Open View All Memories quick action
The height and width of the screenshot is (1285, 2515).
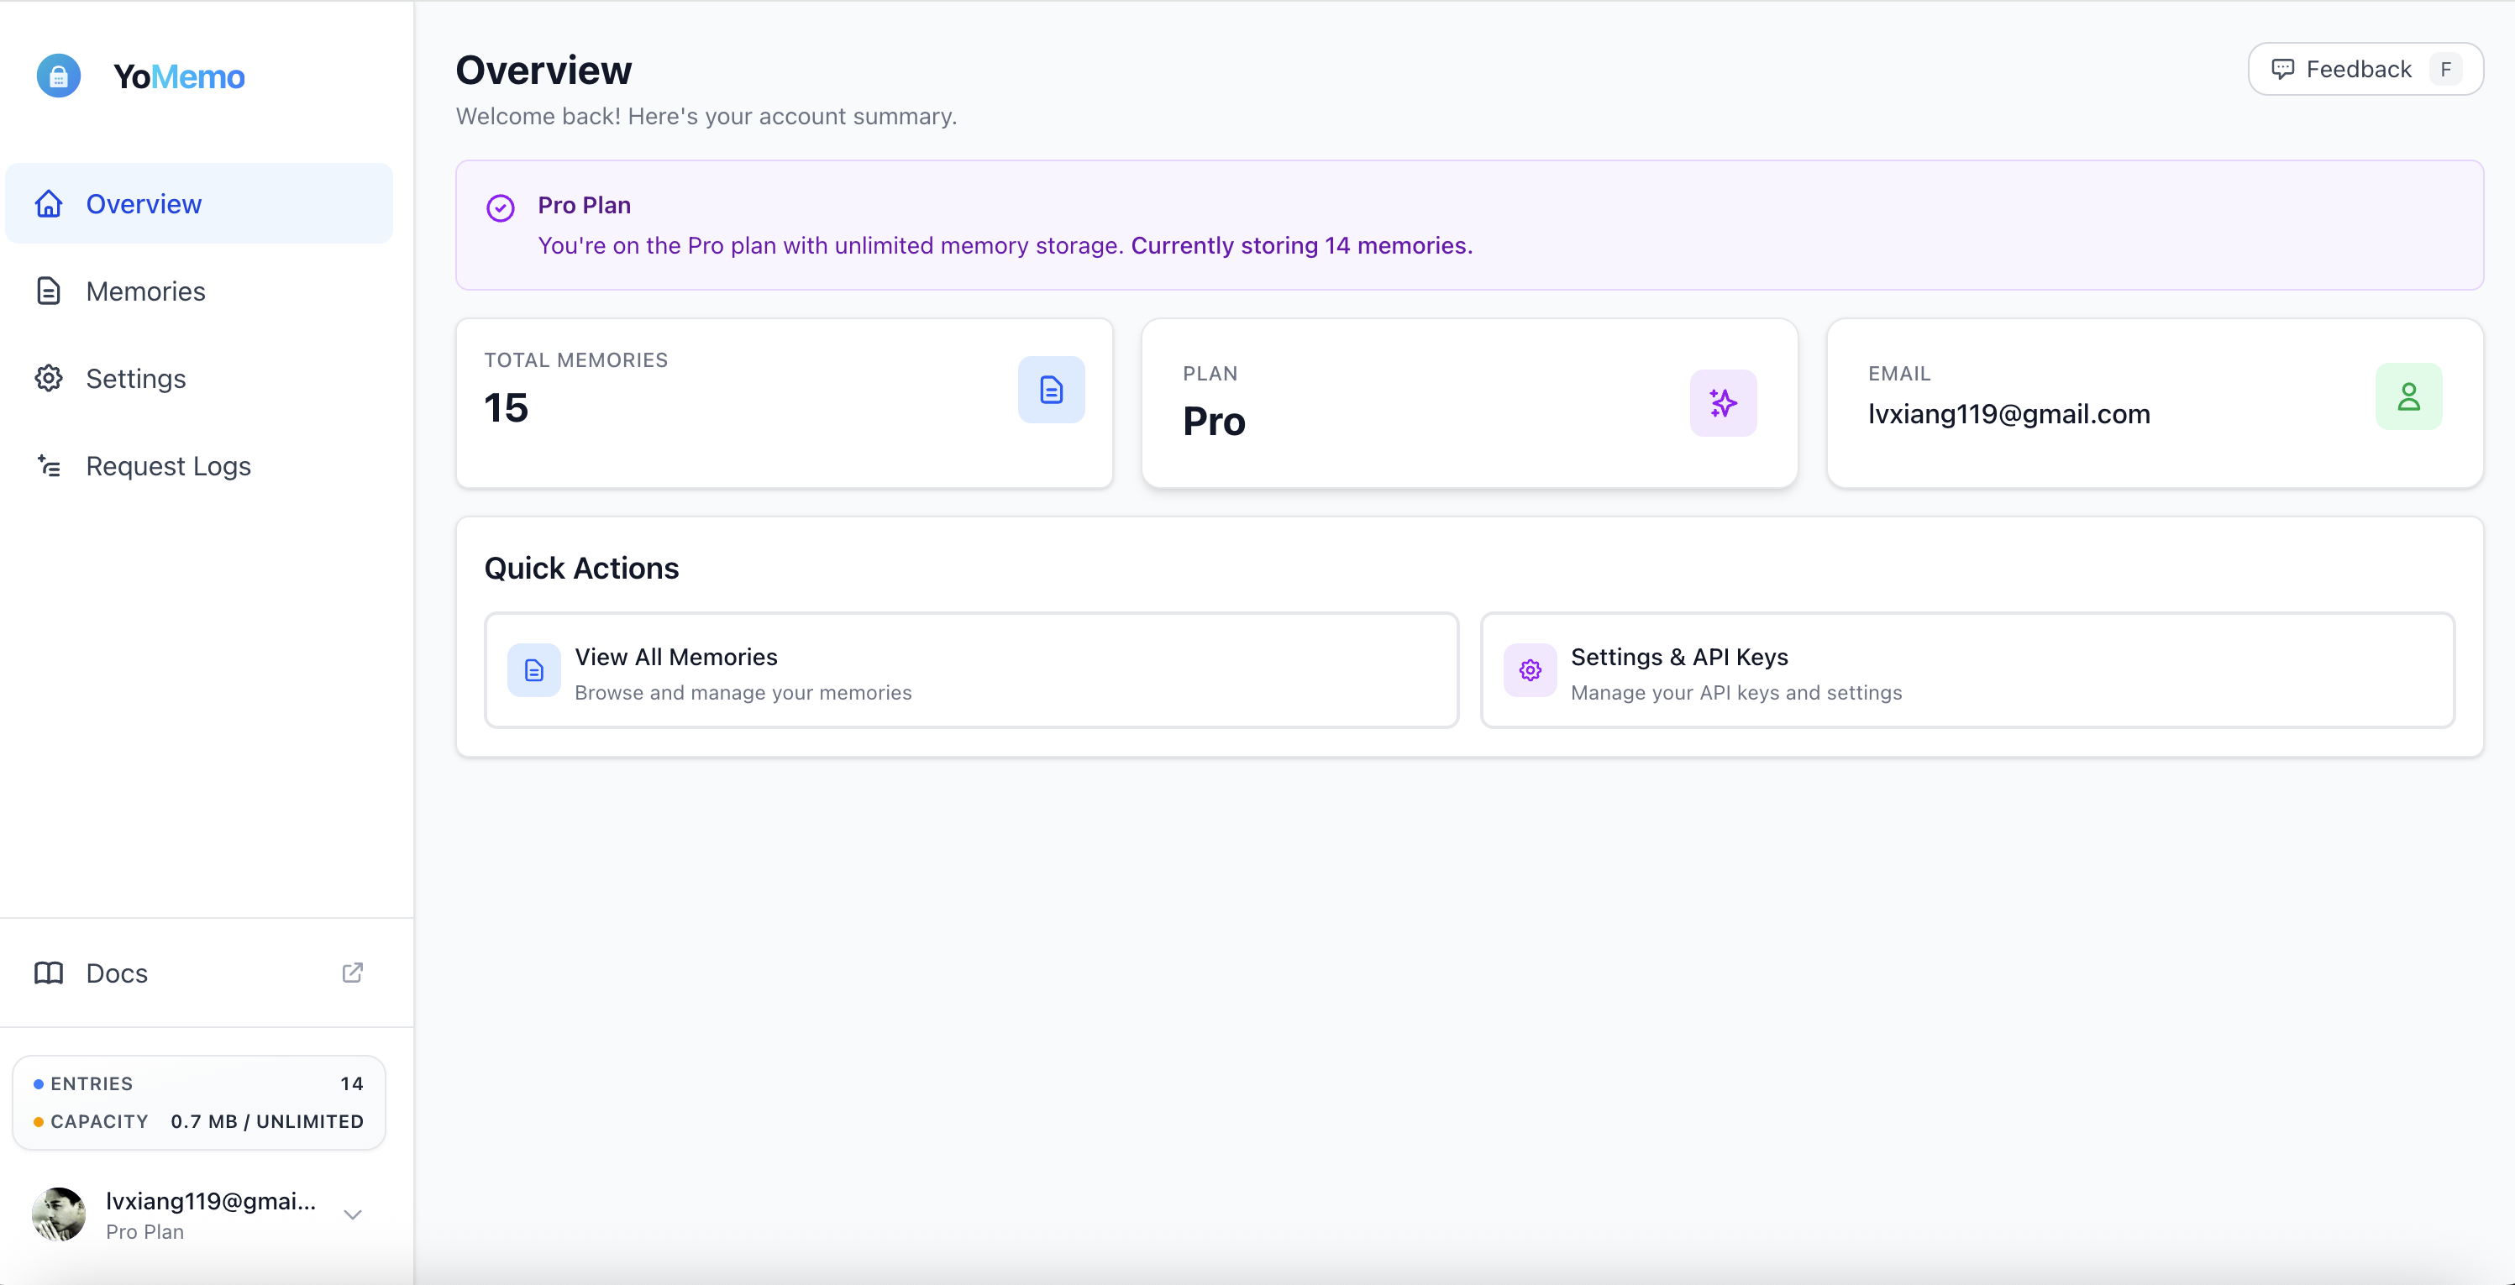click(x=970, y=670)
